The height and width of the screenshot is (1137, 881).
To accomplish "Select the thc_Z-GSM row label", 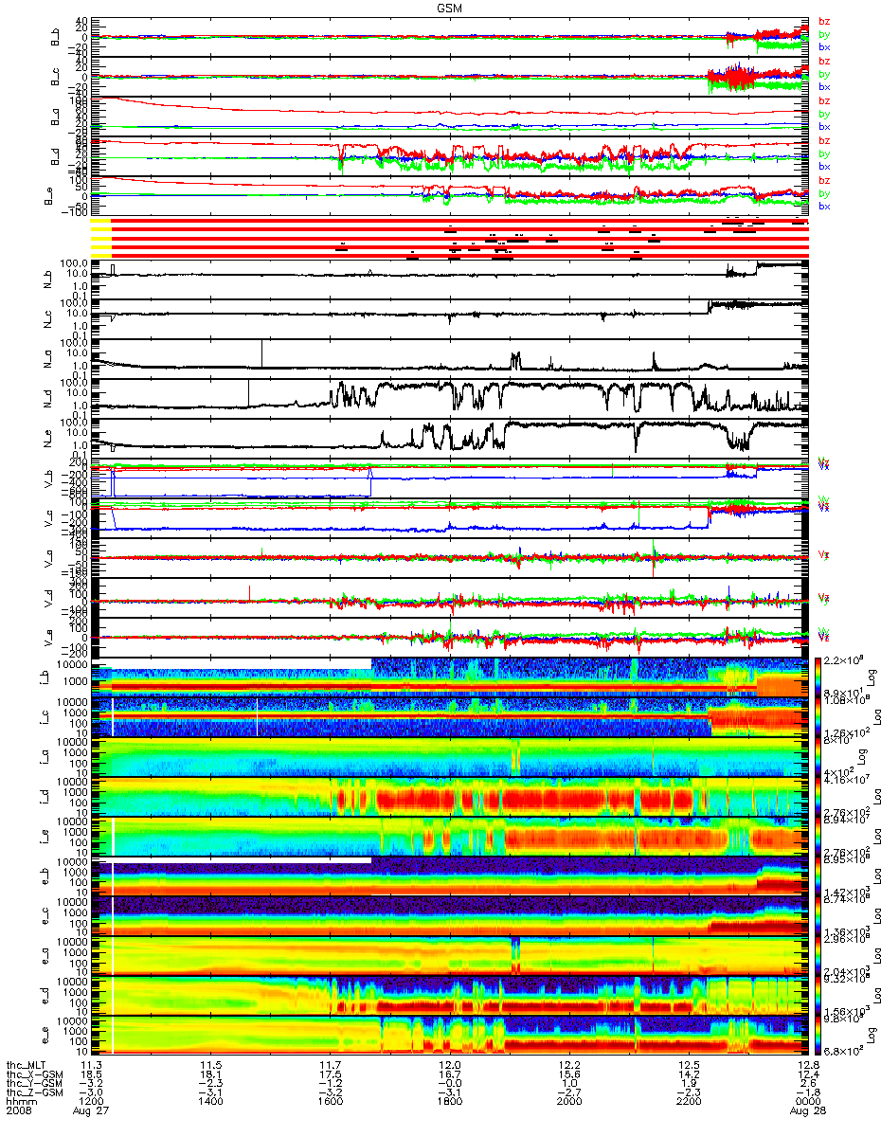I will (34, 1094).
